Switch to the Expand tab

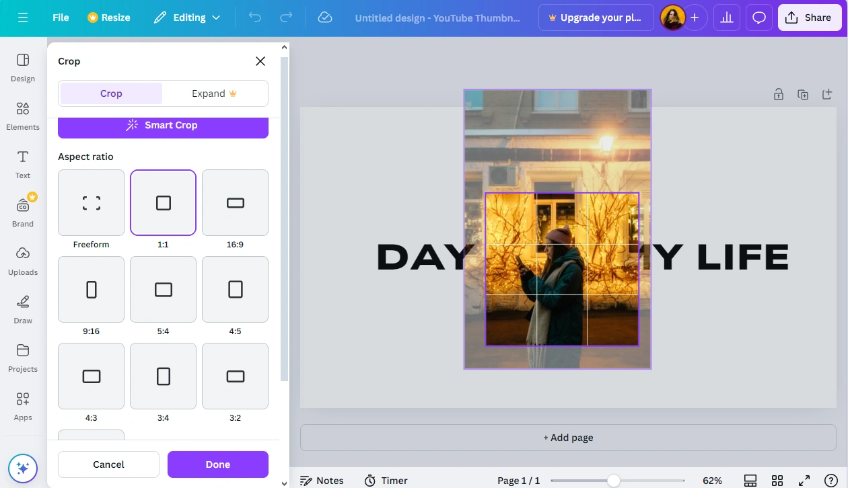coord(214,93)
